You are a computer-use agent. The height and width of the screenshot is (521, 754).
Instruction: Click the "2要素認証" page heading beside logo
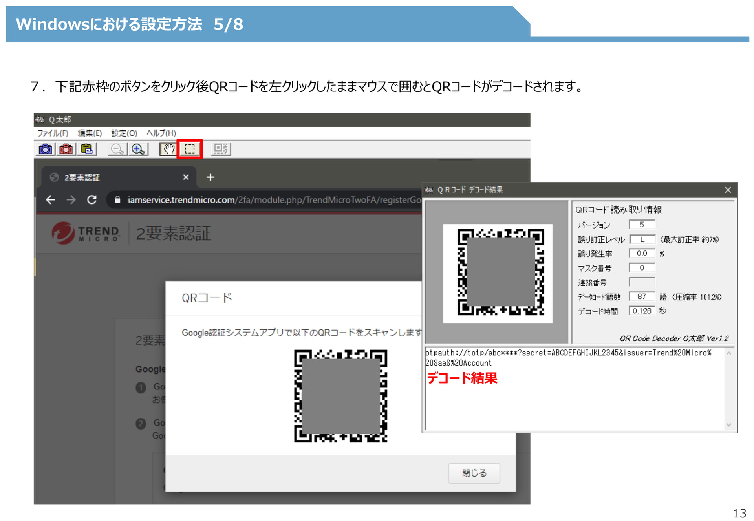pos(174,233)
